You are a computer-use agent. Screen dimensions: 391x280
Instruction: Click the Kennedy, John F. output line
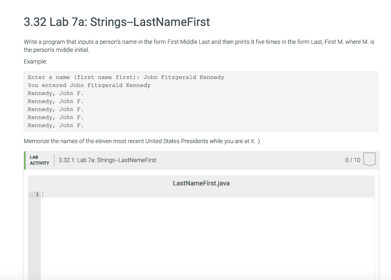(x=55, y=93)
